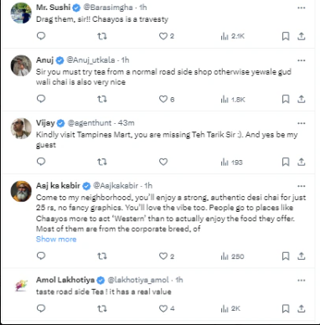Share Vijay's Teh Tarik tweet
The image size is (320, 325).
(x=301, y=162)
